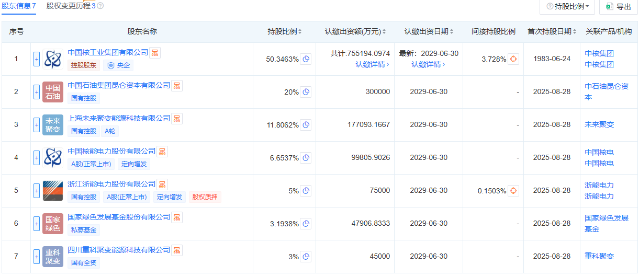Click pie chart icon beside 6.6537%
Viewport: 639px width, 277px height.
point(306,158)
